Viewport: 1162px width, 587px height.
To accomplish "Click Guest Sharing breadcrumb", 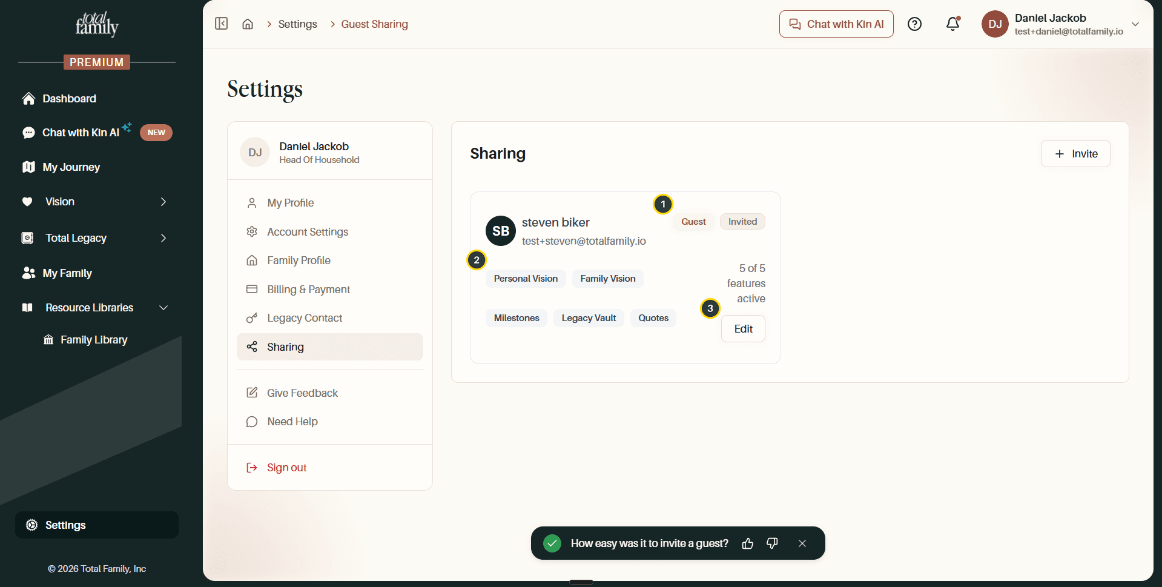I will coord(374,24).
